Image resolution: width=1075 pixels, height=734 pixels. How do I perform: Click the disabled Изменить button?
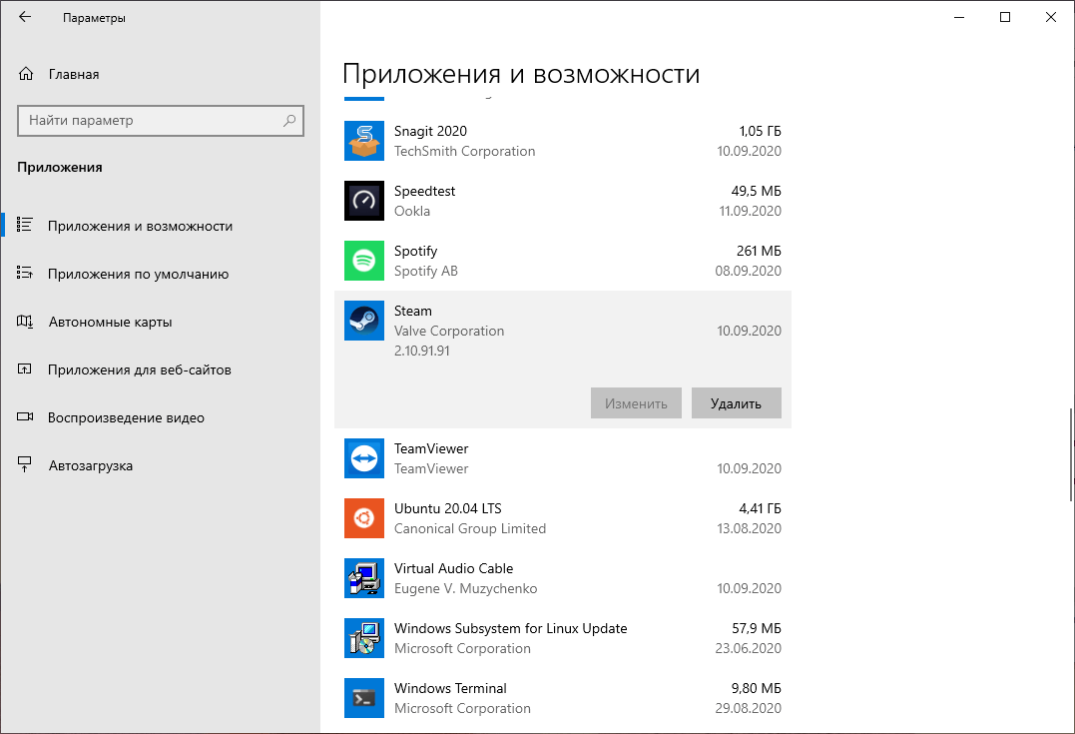point(636,403)
